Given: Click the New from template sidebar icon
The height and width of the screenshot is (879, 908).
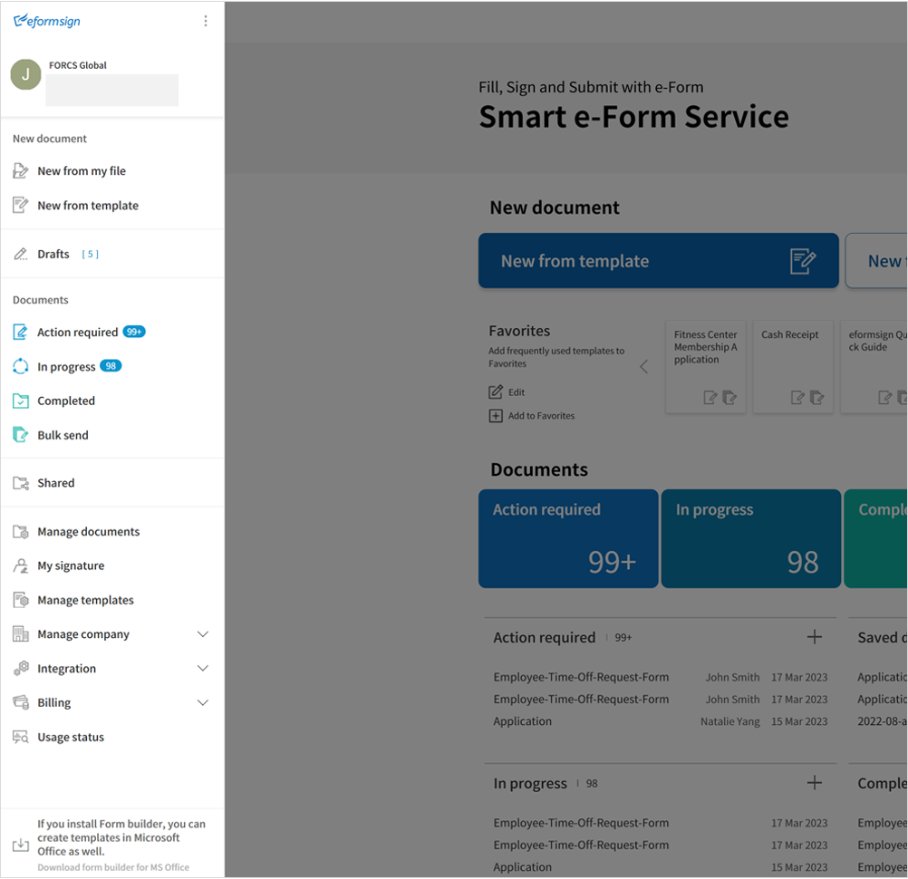Looking at the screenshot, I should click(20, 205).
